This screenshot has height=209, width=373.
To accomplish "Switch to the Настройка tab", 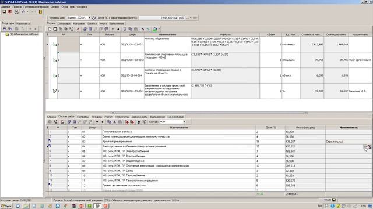I will 23,24.
